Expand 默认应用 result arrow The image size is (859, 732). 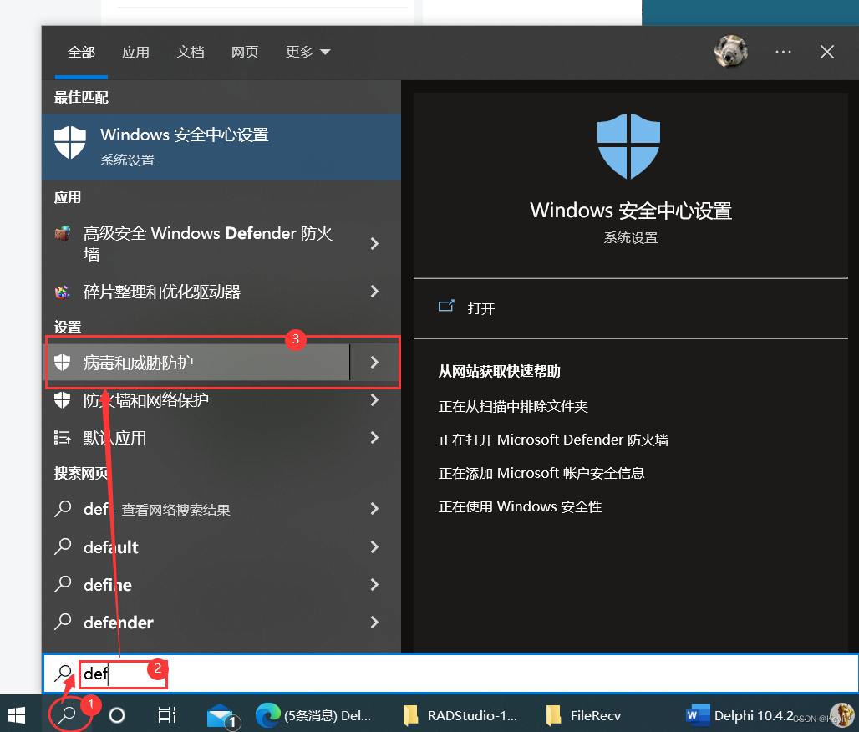(x=374, y=438)
